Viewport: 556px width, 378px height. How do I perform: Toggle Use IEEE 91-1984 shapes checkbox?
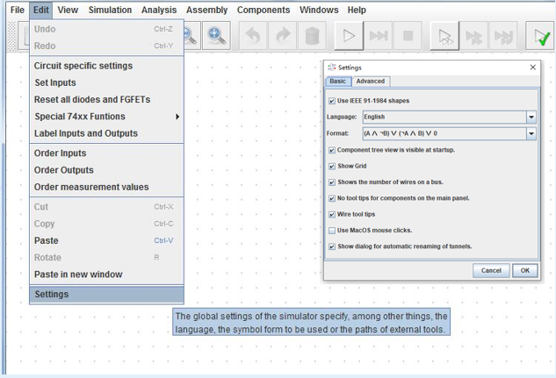pos(332,101)
